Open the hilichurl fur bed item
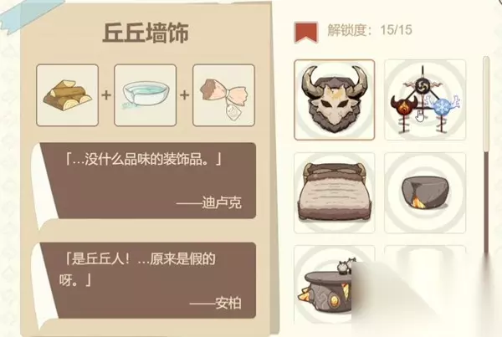The width and height of the screenshot is (502, 337). pyautogui.click(x=334, y=192)
